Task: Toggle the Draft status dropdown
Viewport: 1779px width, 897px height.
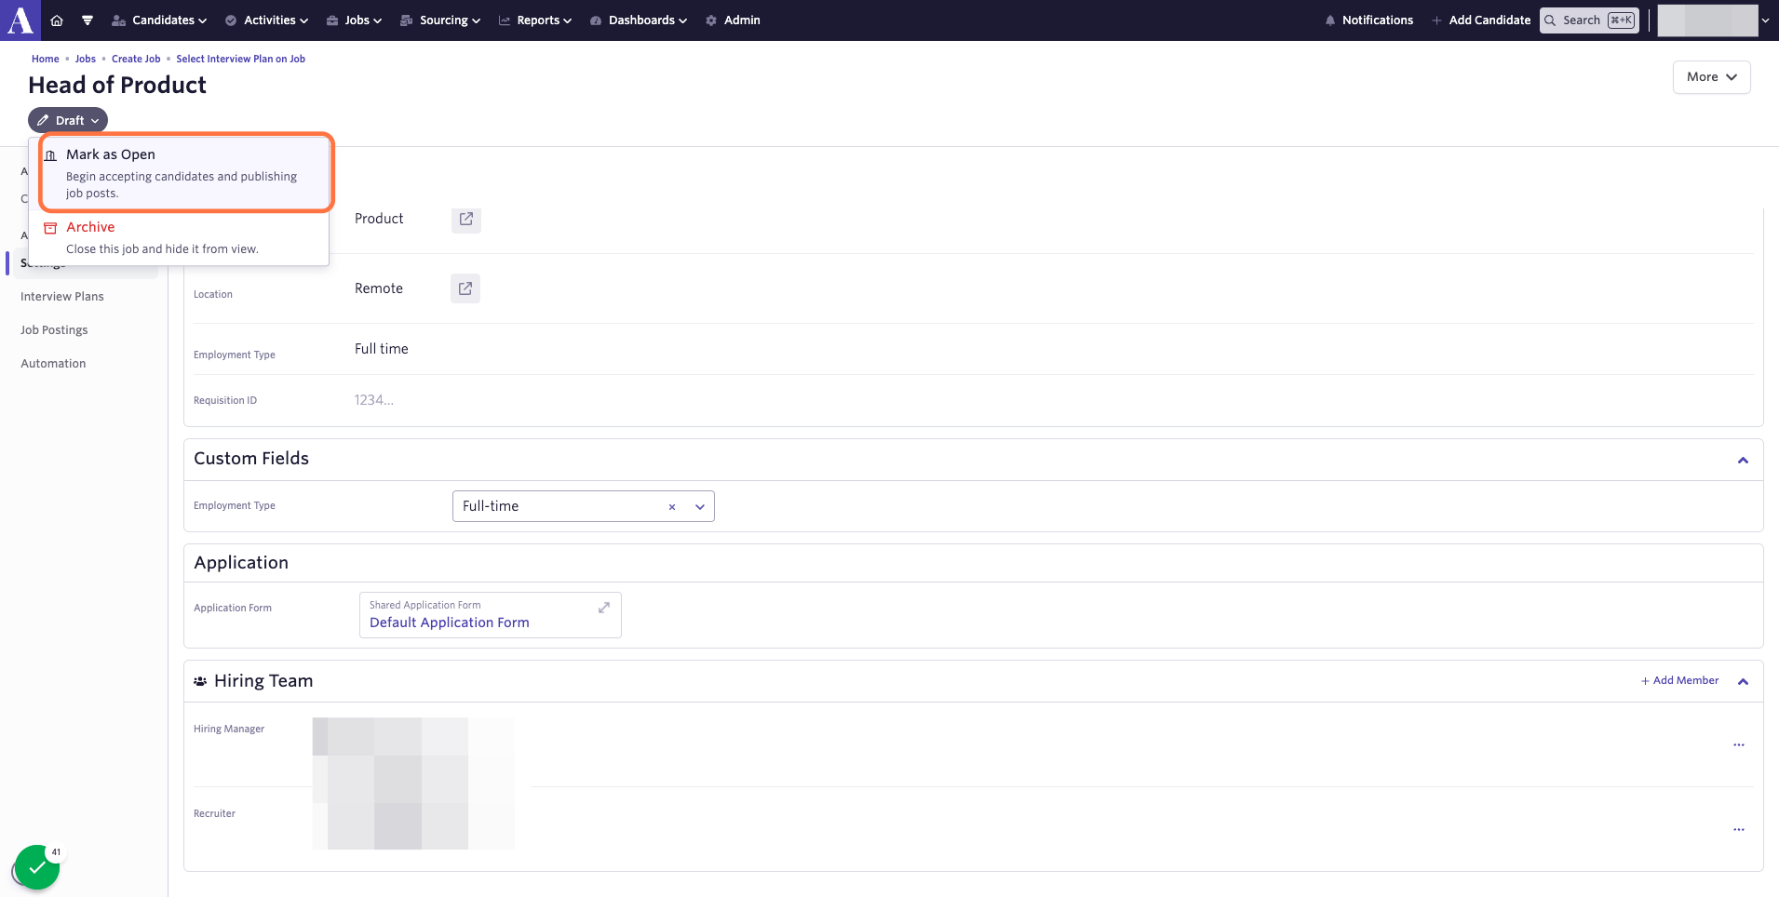Action: [x=68, y=120]
